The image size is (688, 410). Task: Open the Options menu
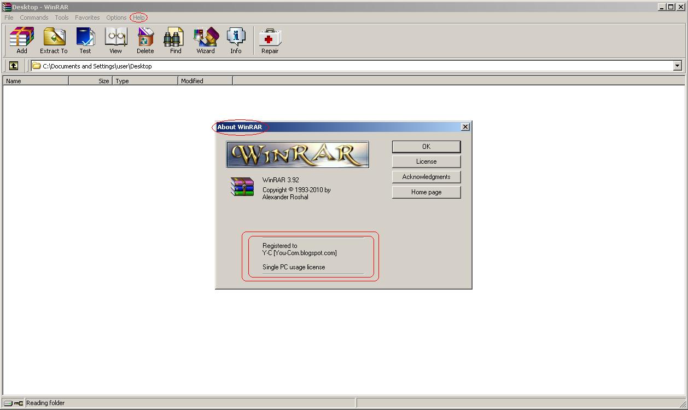pos(116,18)
